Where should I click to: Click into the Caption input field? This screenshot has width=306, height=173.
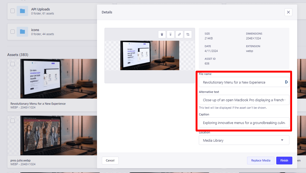coord(244,123)
